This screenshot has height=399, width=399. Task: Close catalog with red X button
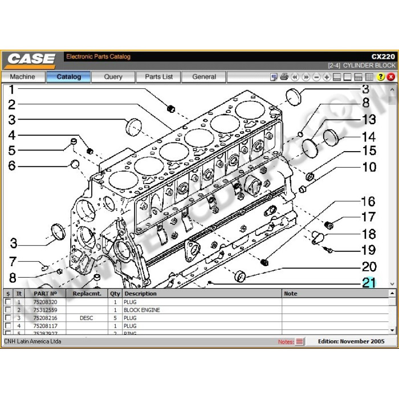click(391, 77)
